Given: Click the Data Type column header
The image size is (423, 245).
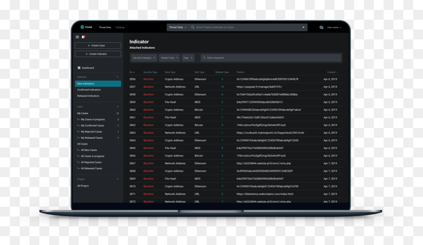Looking at the screenshot, I should (170, 72).
